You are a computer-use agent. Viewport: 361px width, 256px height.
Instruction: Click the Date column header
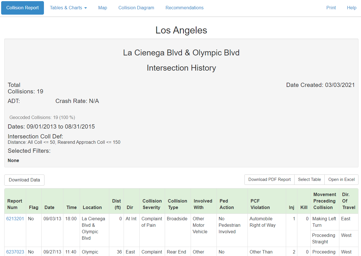click(x=49, y=207)
